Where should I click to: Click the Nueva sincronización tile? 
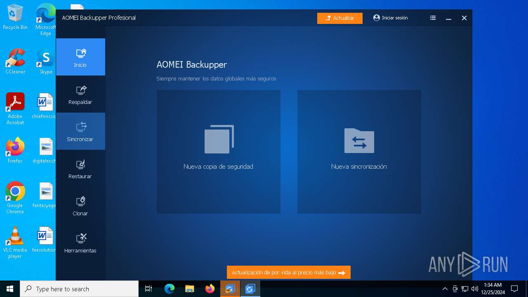pyautogui.click(x=359, y=152)
